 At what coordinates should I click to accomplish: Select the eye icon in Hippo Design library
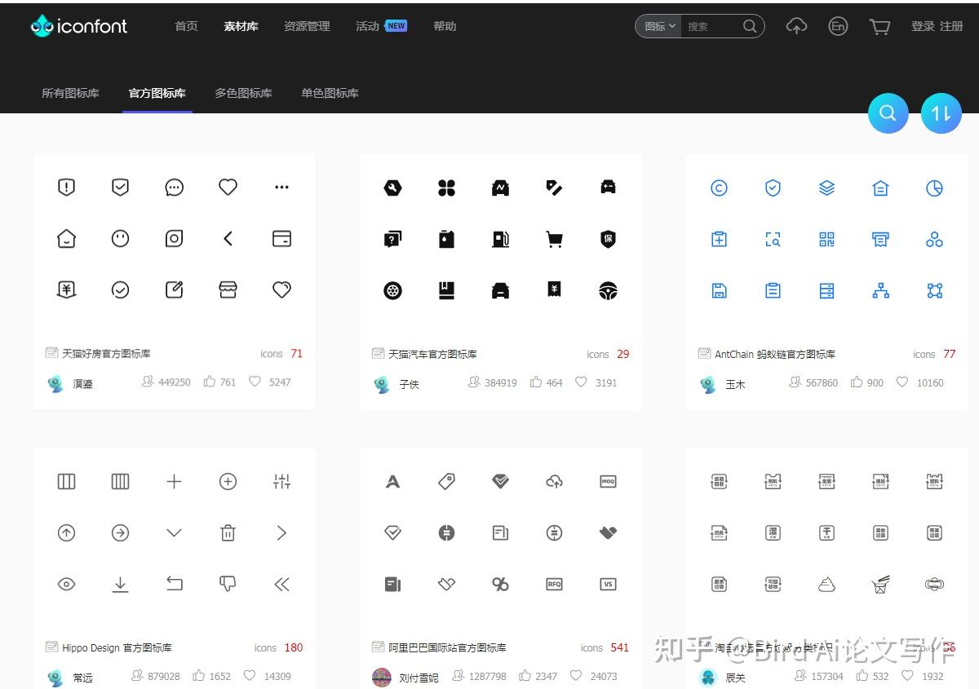[x=66, y=584]
